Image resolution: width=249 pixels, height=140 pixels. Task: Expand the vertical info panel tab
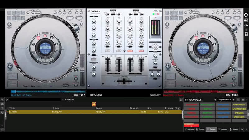[x=248, y=114]
